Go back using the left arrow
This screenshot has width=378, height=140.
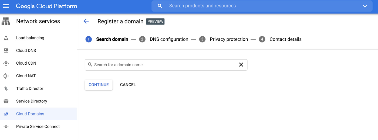pos(86,21)
